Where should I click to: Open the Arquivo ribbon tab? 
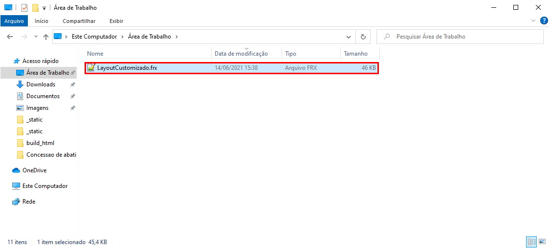pyautogui.click(x=14, y=21)
